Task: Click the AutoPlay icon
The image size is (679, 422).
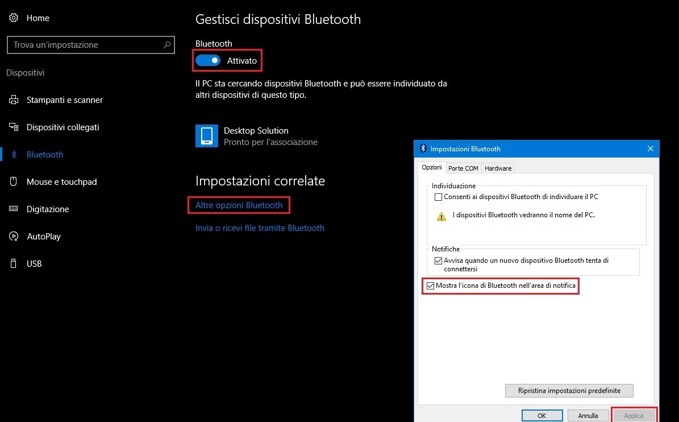Action: (x=14, y=236)
